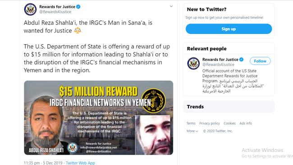Open the Privacy policy link
Image resolution: width=293 pixels, height=165 pixels.
click(210, 123)
